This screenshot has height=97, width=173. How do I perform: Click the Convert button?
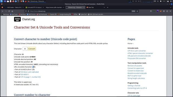click(x=32, y=49)
